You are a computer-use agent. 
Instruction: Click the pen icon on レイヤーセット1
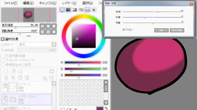click(5, 102)
